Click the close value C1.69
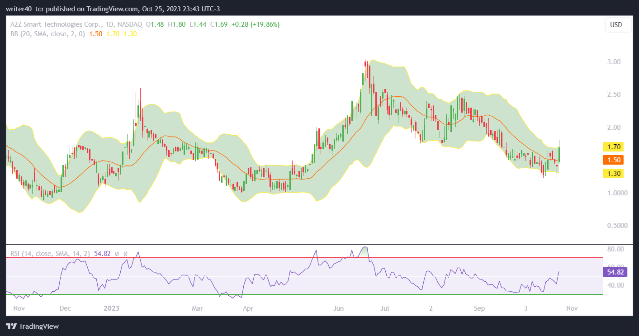 tap(219, 24)
